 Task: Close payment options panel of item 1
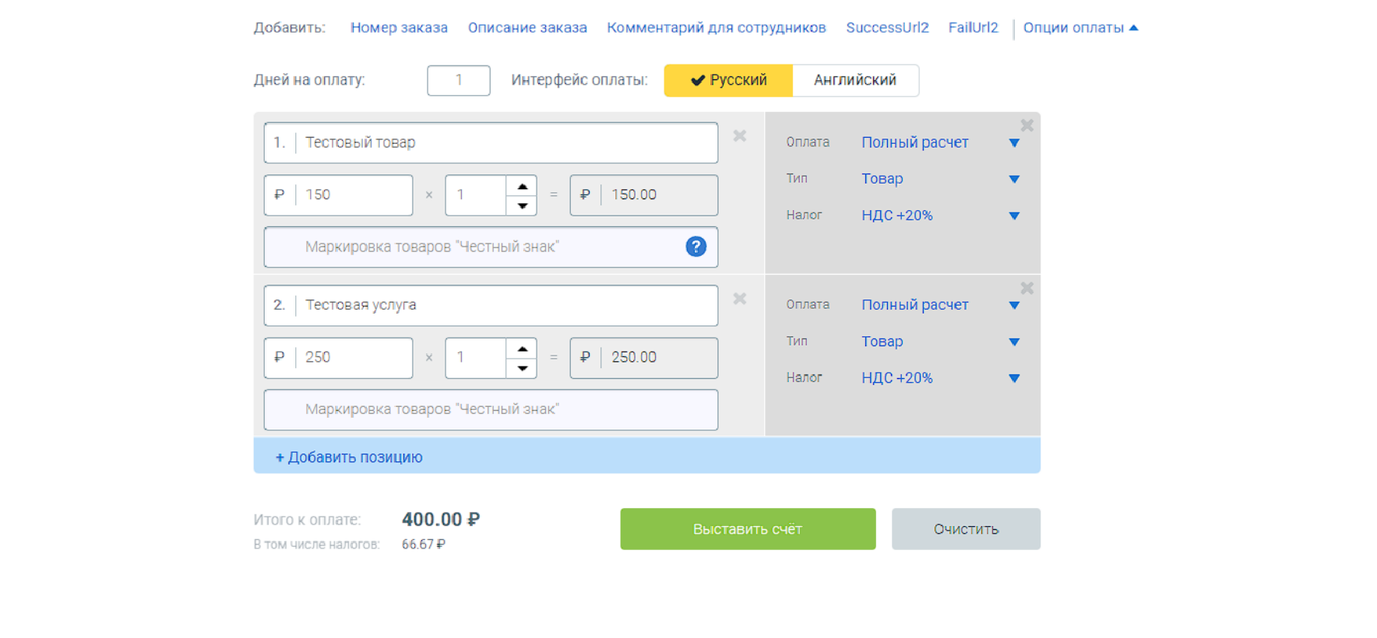pyautogui.click(x=1027, y=125)
